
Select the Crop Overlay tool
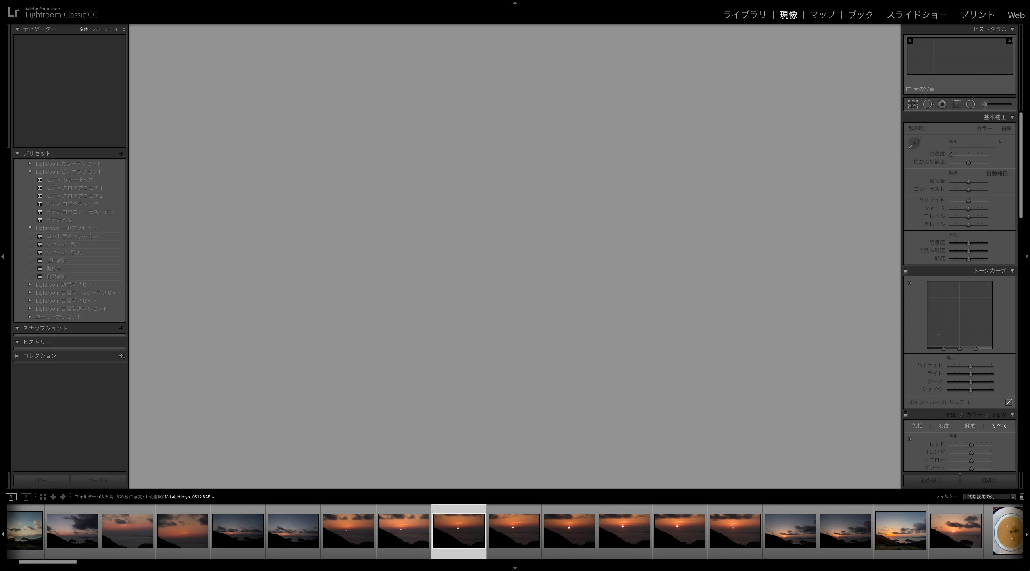click(913, 104)
